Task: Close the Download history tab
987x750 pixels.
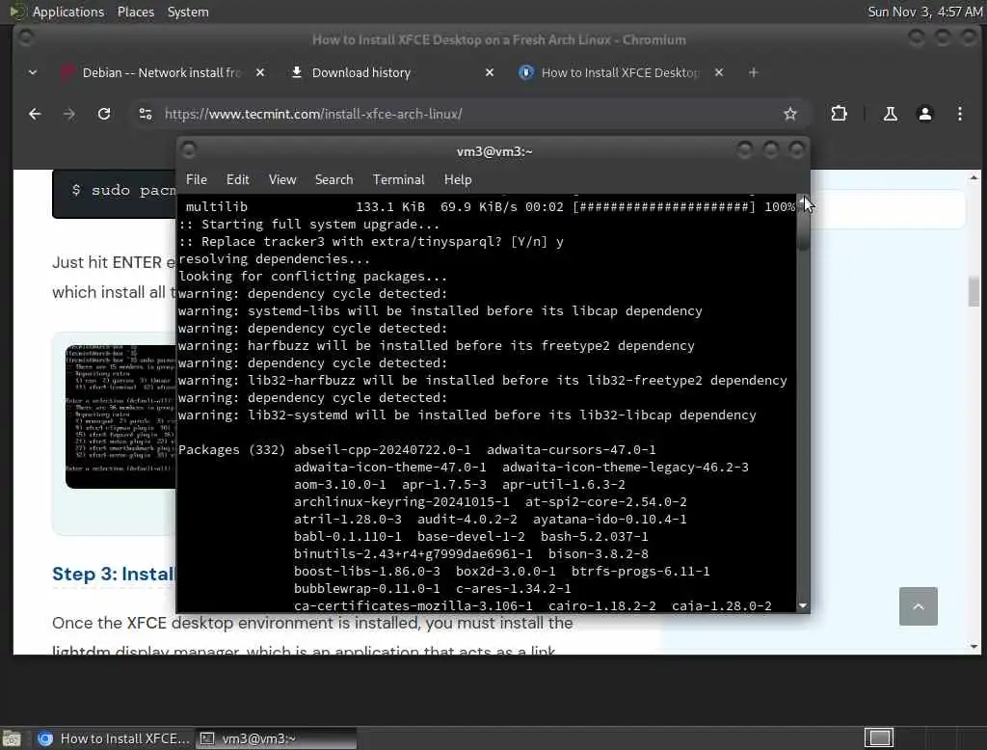Action: tap(490, 72)
